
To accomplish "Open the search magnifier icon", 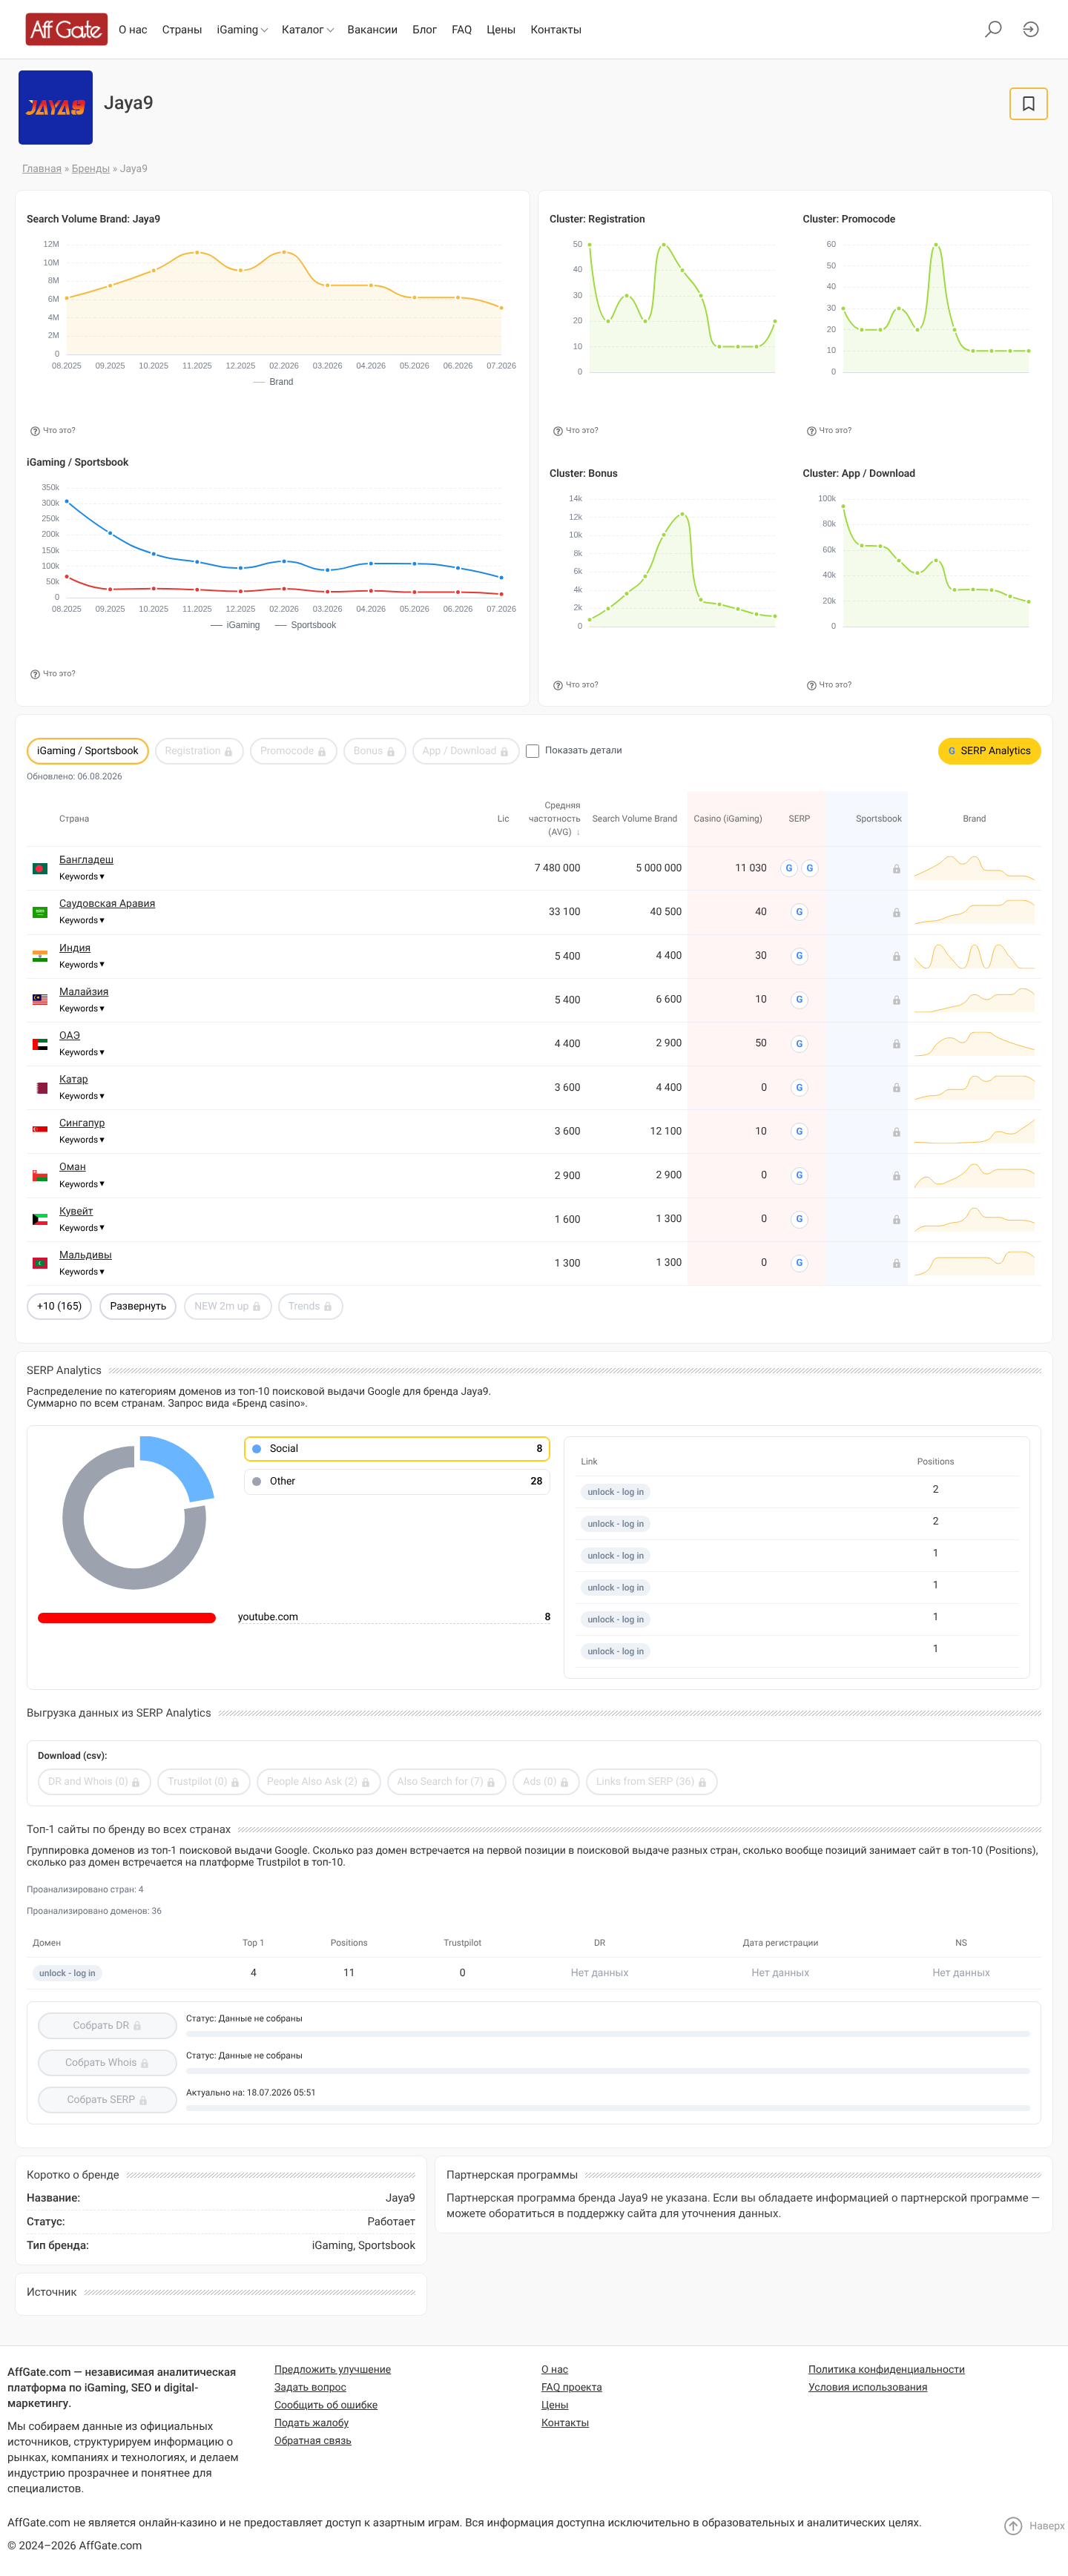I will (993, 29).
